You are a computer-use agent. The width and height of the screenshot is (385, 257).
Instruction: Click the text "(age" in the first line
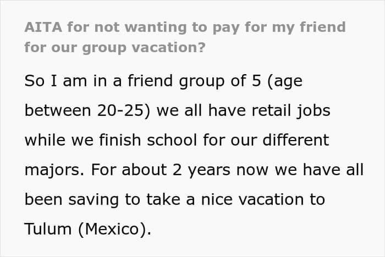(x=285, y=81)
